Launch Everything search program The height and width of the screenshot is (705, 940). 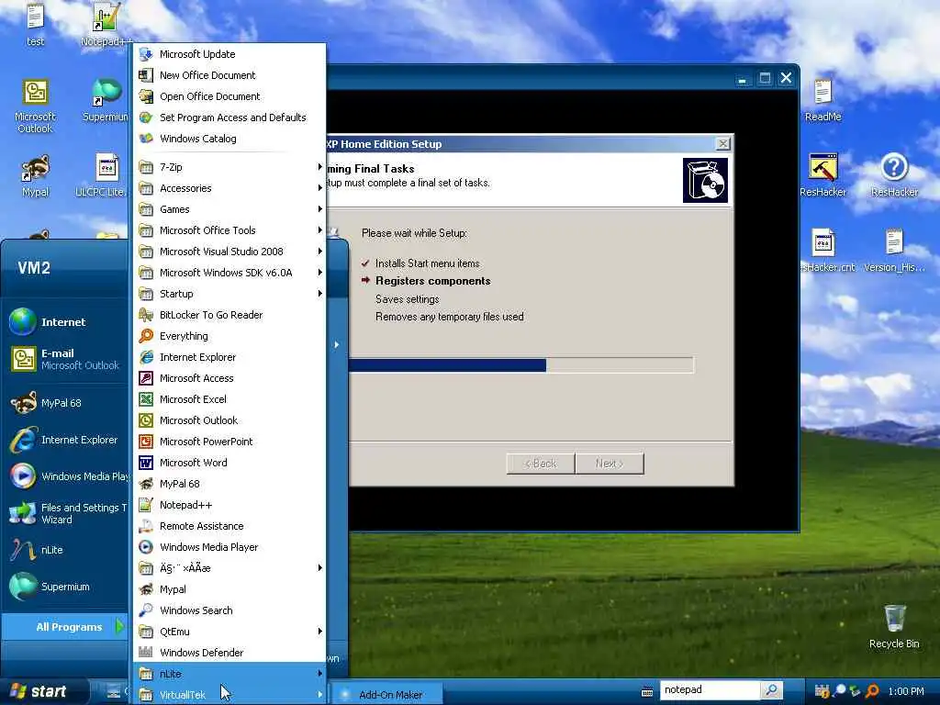(229, 336)
